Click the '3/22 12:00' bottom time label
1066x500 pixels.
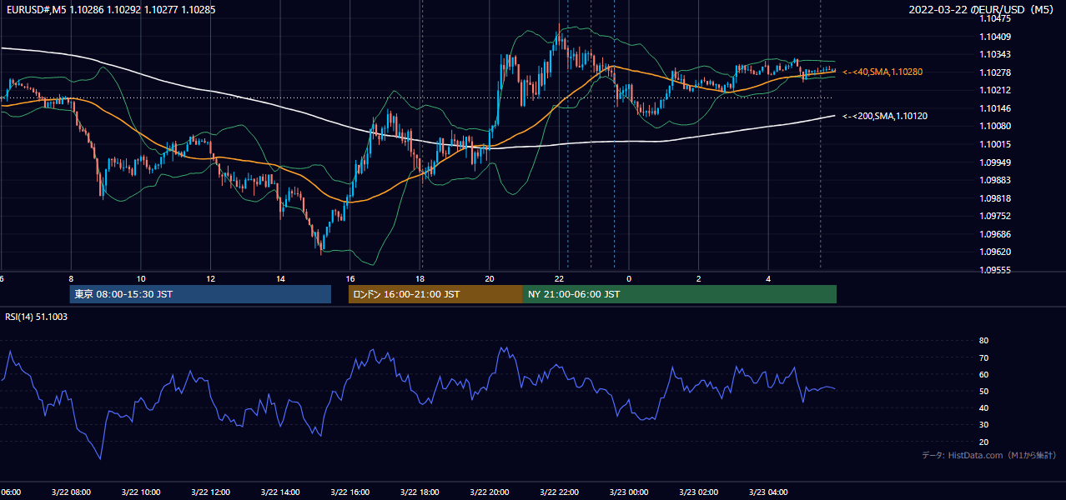pos(210,492)
